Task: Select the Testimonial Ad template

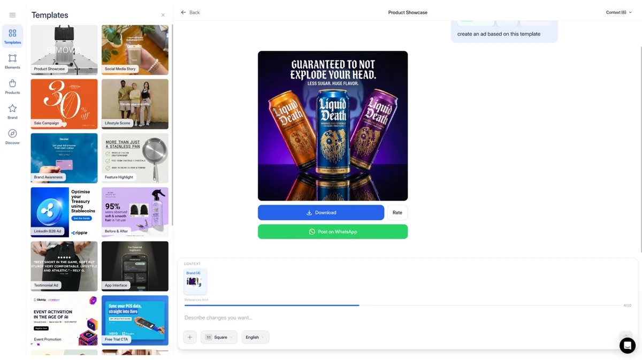Action: tap(64, 266)
